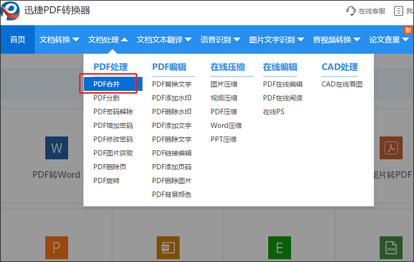Expand the 语音识别 dropdown menu

[x=220, y=39]
